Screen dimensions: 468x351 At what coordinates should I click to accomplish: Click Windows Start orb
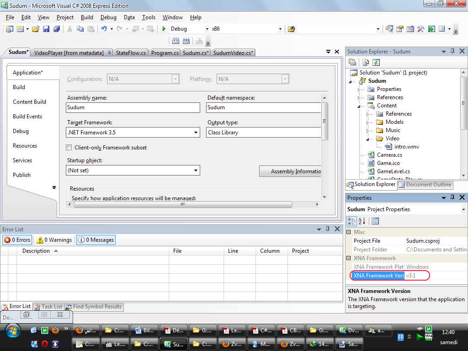(13, 331)
